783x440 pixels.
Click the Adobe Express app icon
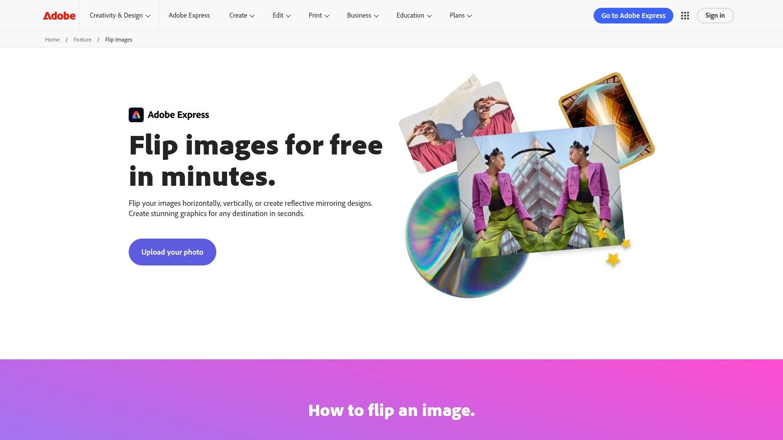tap(136, 115)
